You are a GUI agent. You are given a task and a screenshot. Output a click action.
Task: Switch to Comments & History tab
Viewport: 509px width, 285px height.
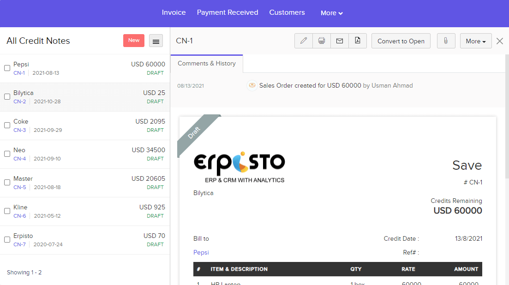[207, 64]
